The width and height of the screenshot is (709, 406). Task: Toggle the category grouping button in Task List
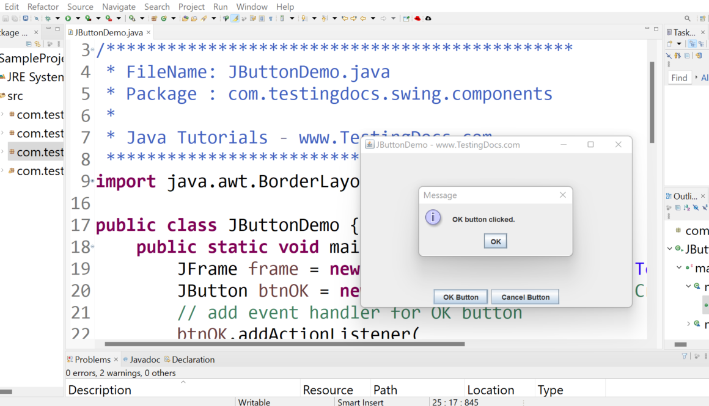[693, 43]
